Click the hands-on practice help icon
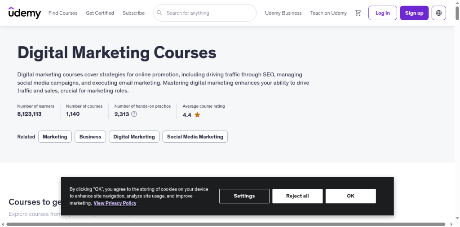The image size is (460, 227). tap(134, 114)
